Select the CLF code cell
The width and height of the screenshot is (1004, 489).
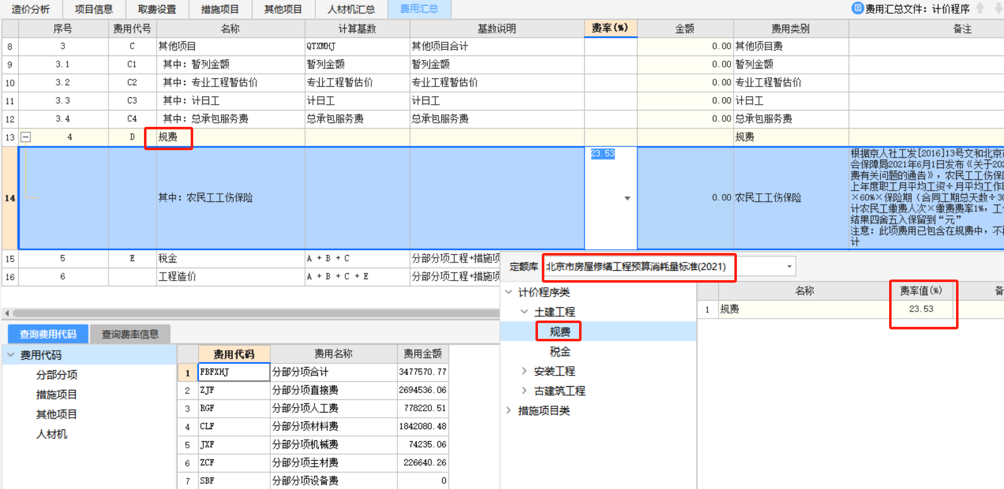tap(234, 427)
